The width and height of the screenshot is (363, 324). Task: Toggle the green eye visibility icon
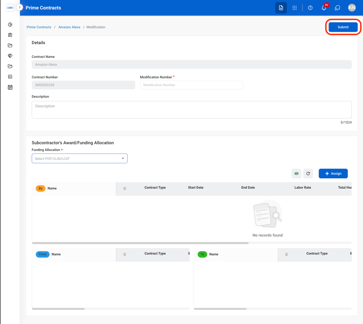(297, 174)
